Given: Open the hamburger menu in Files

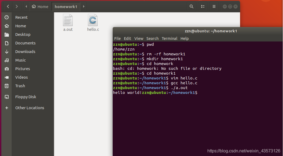Looking at the screenshot, I should pyautogui.click(x=214, y=6).
